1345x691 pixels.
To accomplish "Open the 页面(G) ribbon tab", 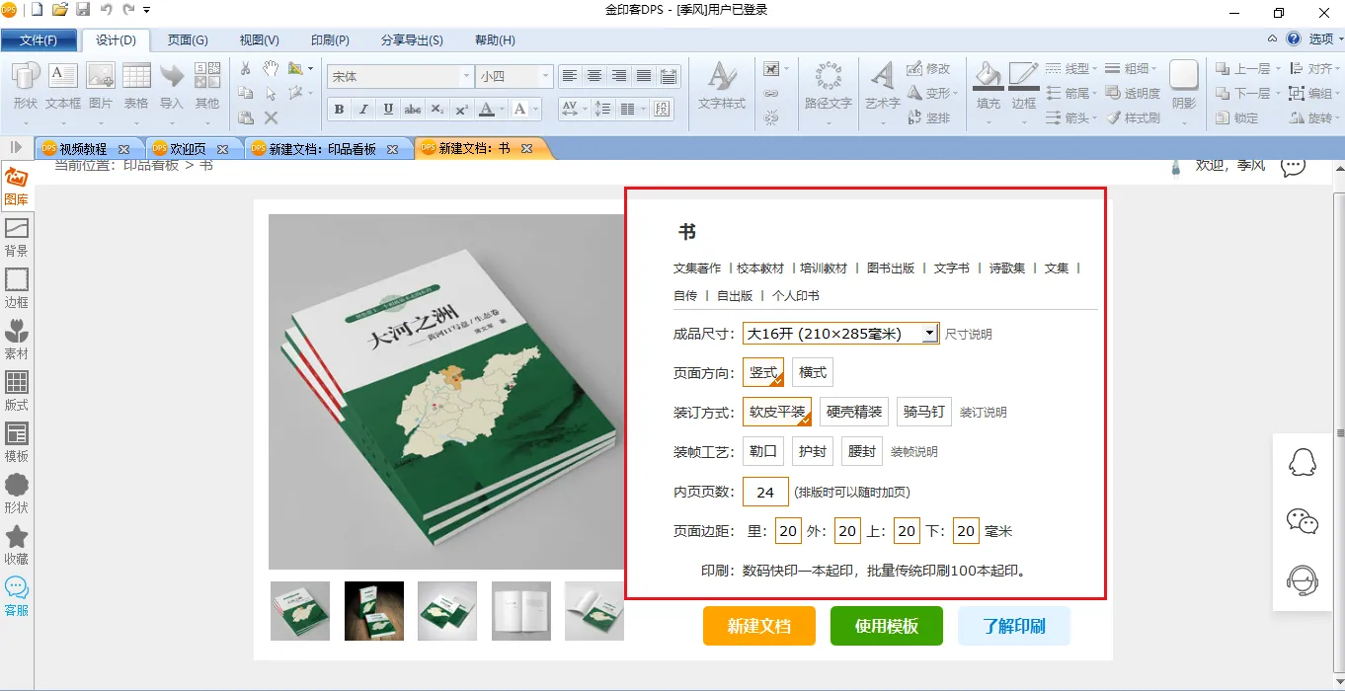I will pos(188,40).
